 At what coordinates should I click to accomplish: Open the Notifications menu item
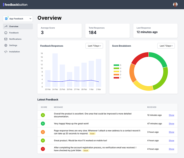click(15, 39)
